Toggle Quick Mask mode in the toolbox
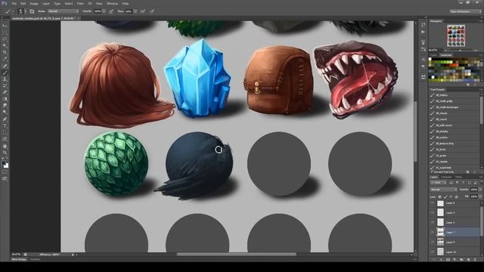Viewport: 484px width, 272px height. [5, 172]
